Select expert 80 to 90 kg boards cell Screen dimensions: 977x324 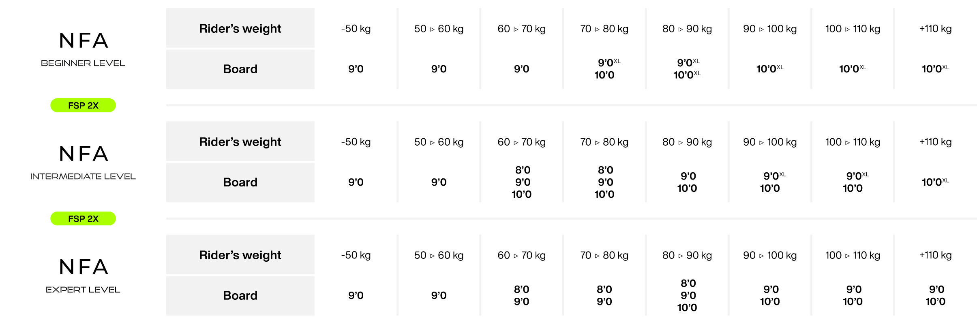tap(687, 295)
